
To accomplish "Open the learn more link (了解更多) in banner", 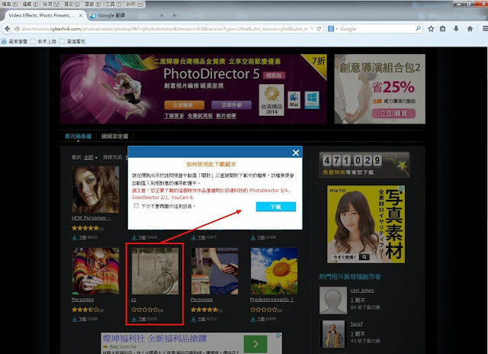I will (x=174, y=116).
